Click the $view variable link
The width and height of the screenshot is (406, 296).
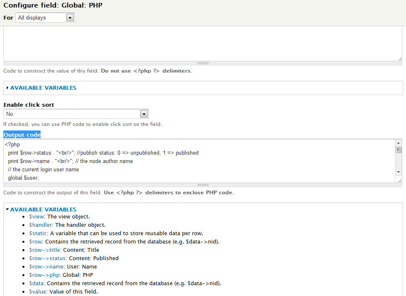point(37,217)
